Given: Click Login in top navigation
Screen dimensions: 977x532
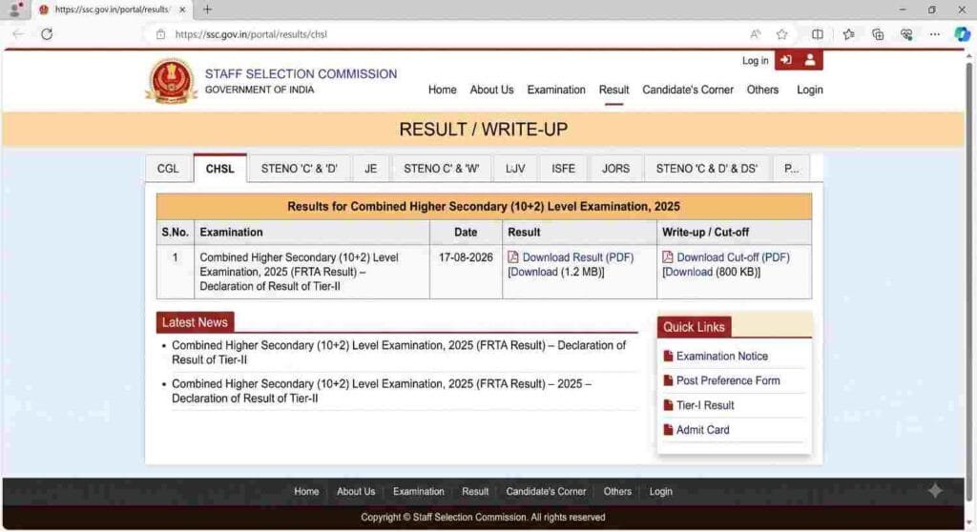Looking at the screenshot, I should [809, 90].
